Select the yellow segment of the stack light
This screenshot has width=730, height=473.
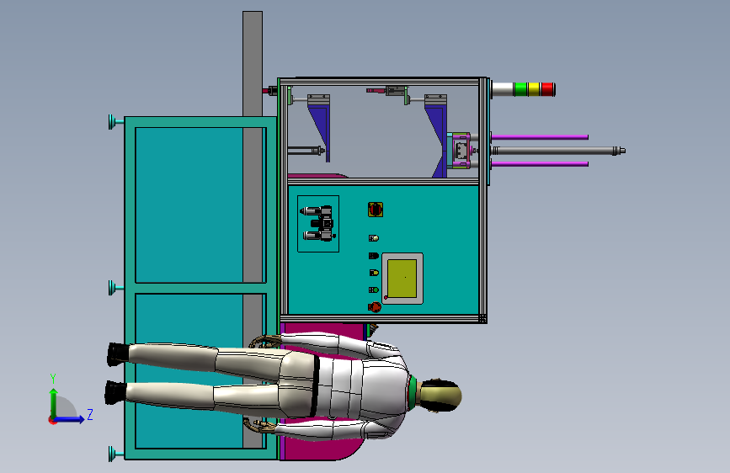534,89
